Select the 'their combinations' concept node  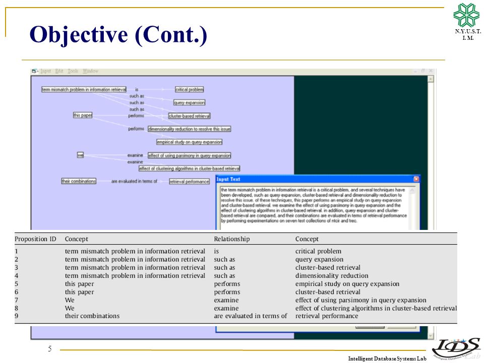pyautogui.click(x=79, y=181)
